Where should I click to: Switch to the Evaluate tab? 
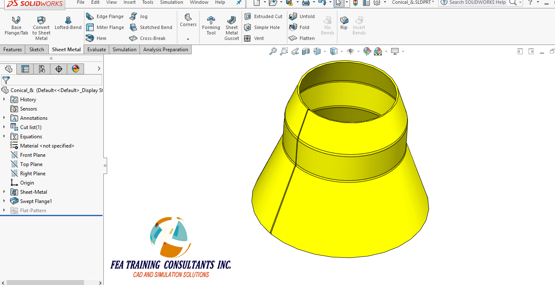click(96, 49)
